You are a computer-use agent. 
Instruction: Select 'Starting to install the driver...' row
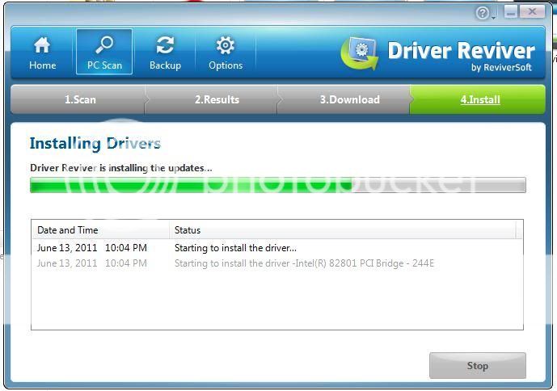(277, 248)
